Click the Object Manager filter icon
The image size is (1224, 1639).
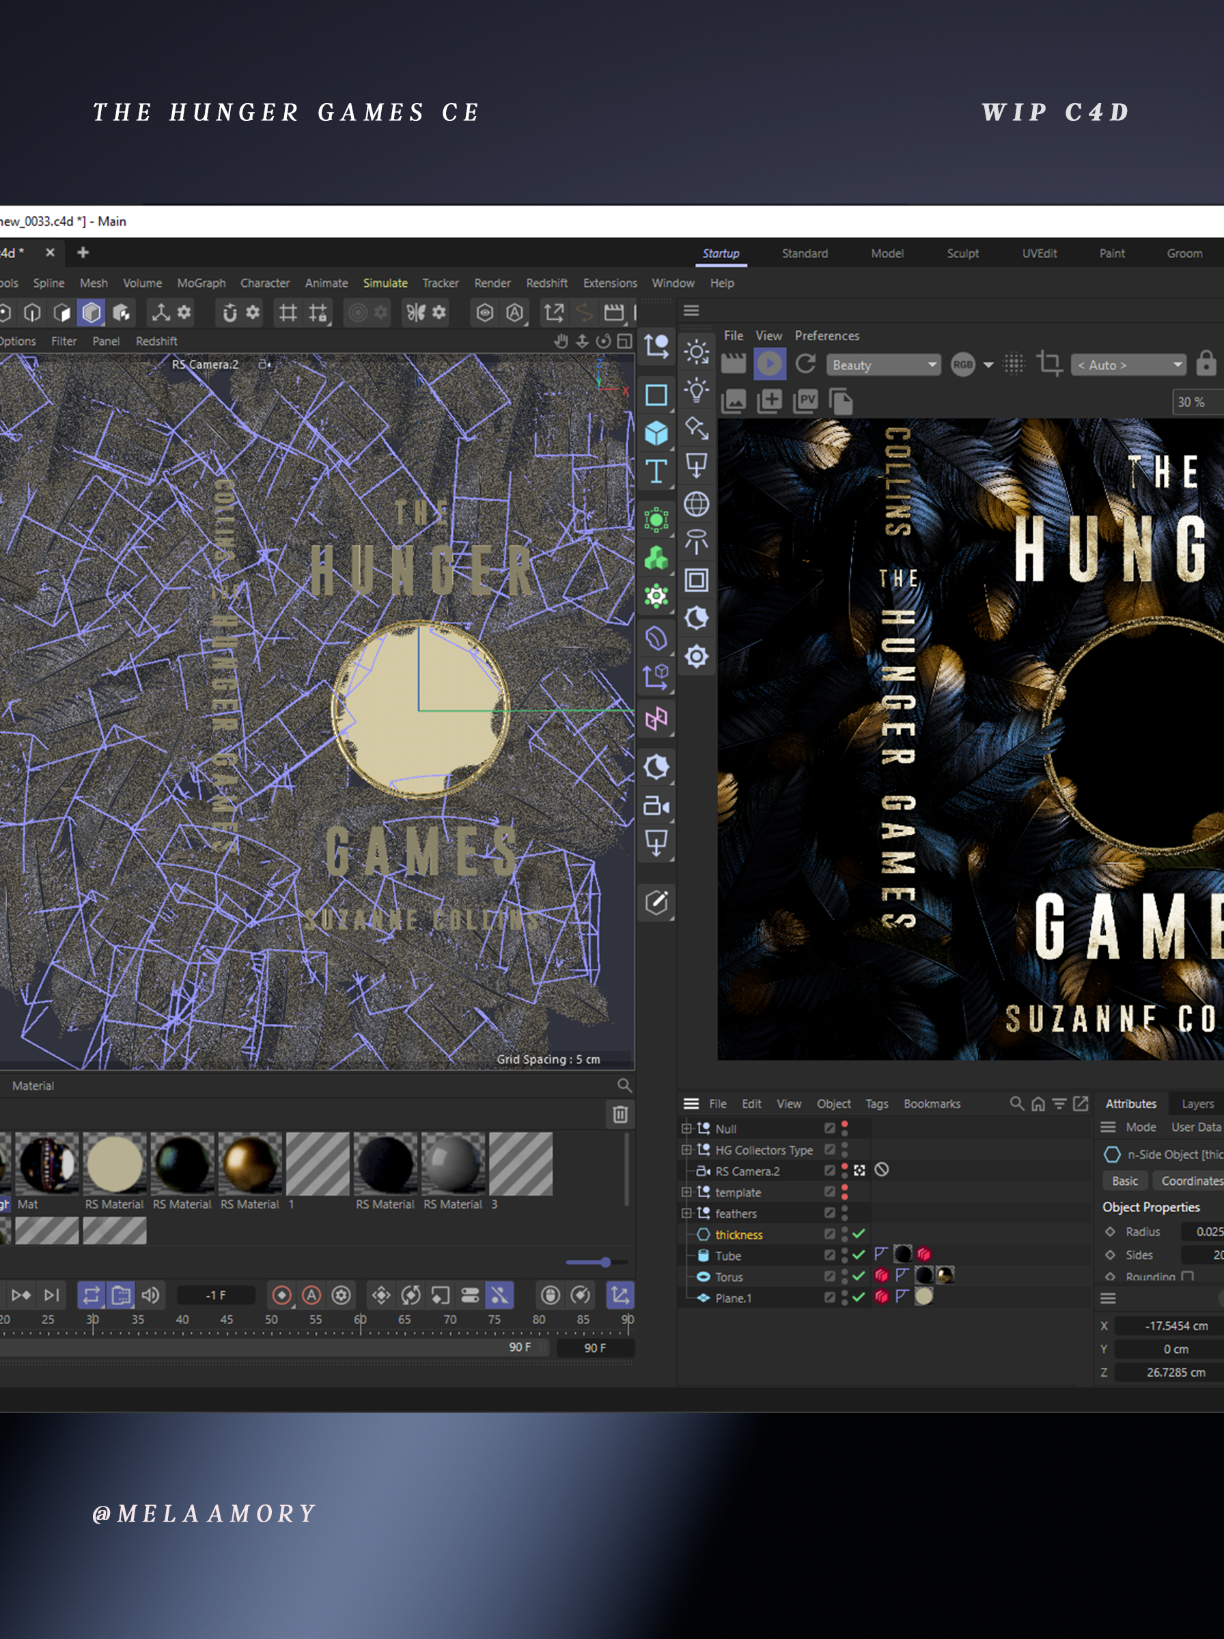1059,1104
